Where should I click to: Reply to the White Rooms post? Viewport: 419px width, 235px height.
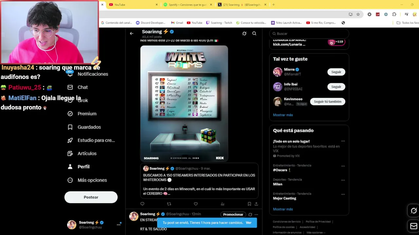pyautogui.click(x=142, y=204)
